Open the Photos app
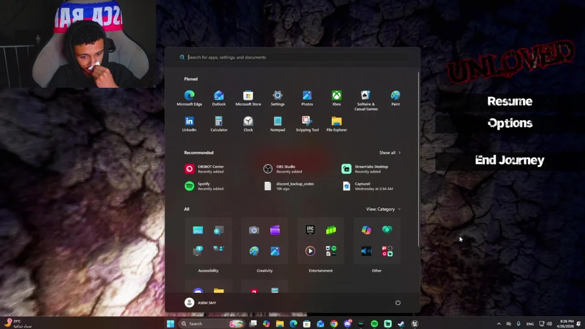 click(307, 98)
